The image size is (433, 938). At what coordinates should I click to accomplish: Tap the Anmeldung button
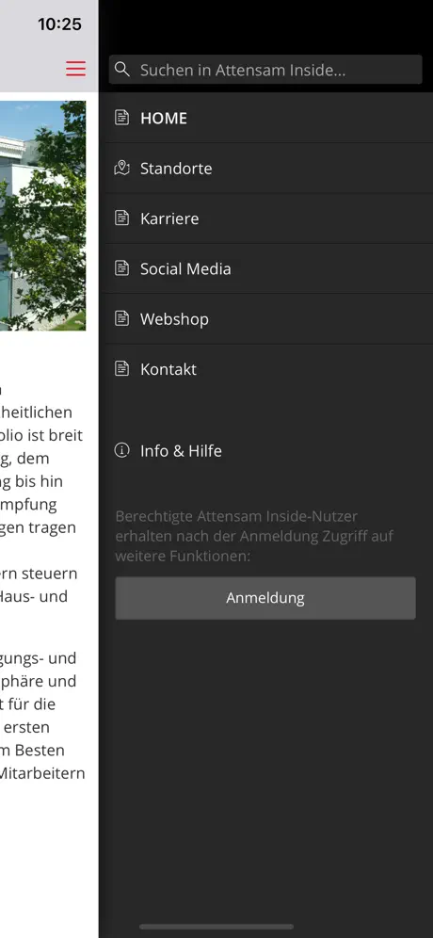265,598
